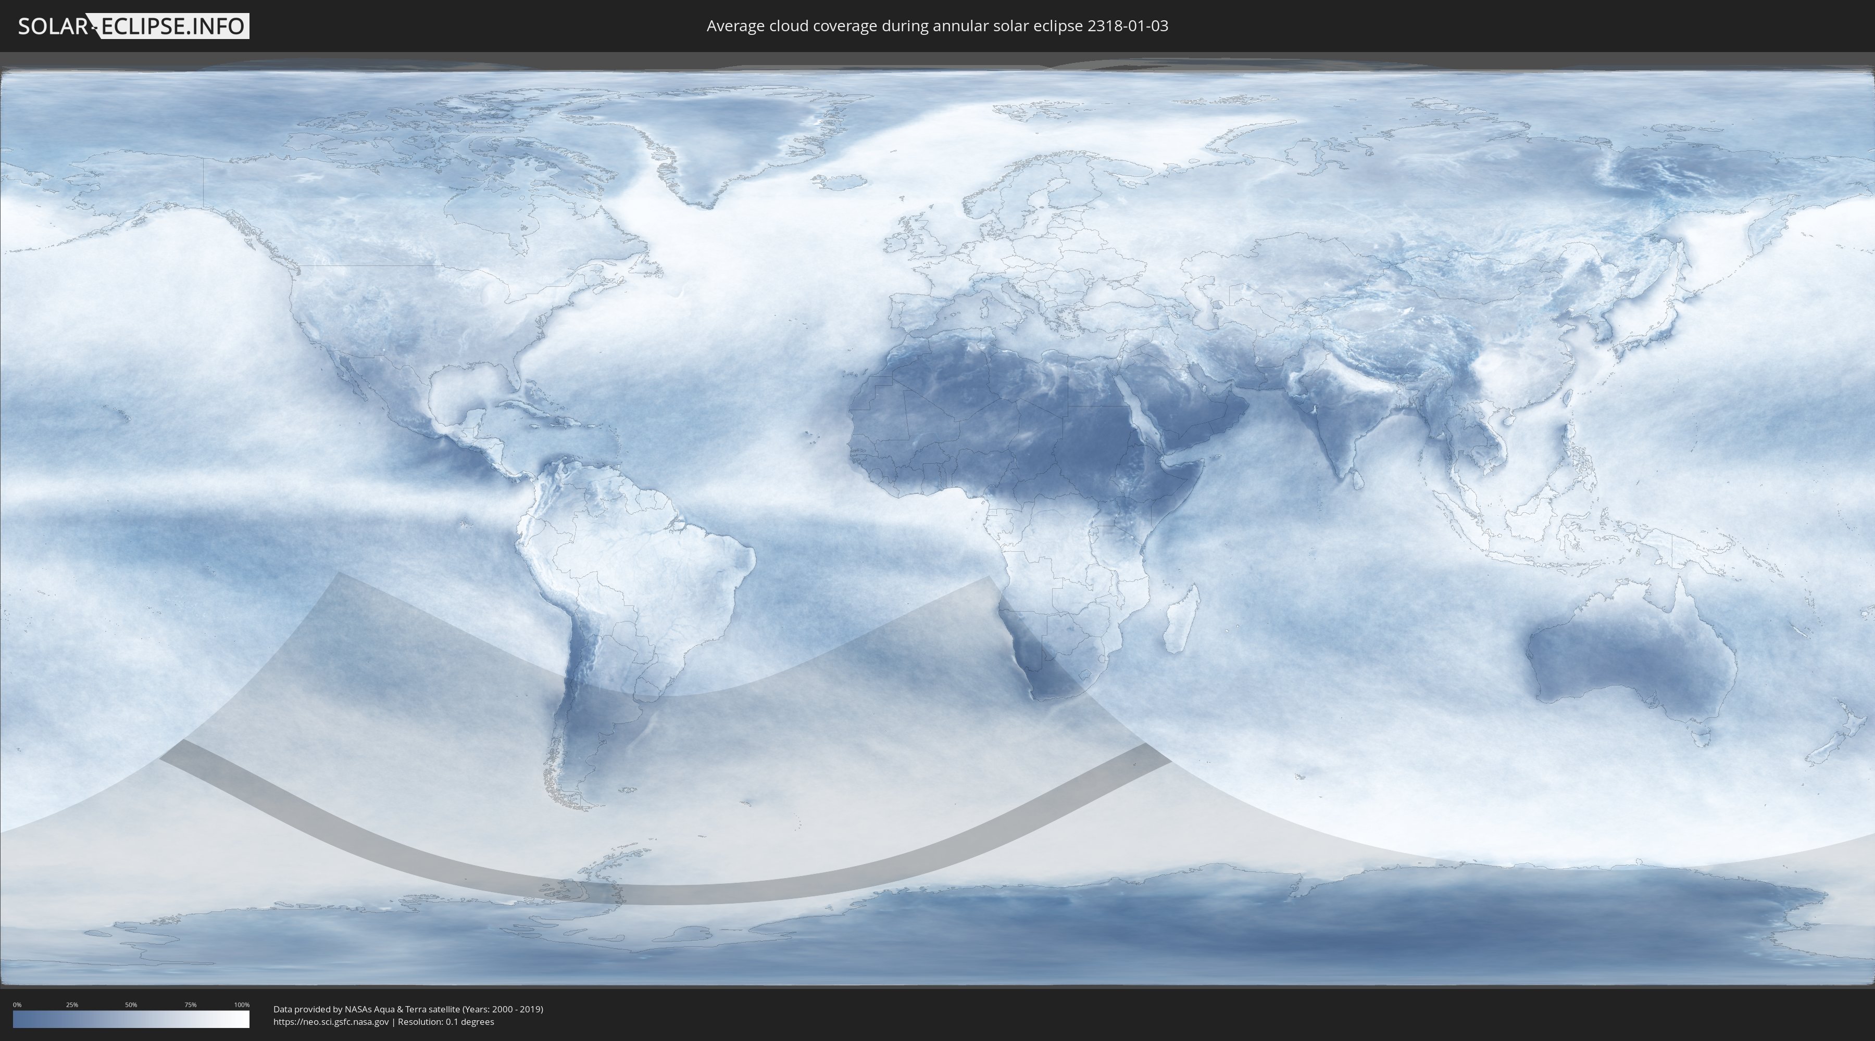Open the neo.sci.gsfc.nasa.gov link
The image size is (1875, 1041).
coord(330,1021)
